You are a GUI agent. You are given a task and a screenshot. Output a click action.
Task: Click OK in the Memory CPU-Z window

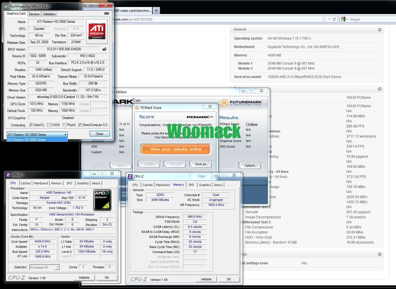[229, 279]
